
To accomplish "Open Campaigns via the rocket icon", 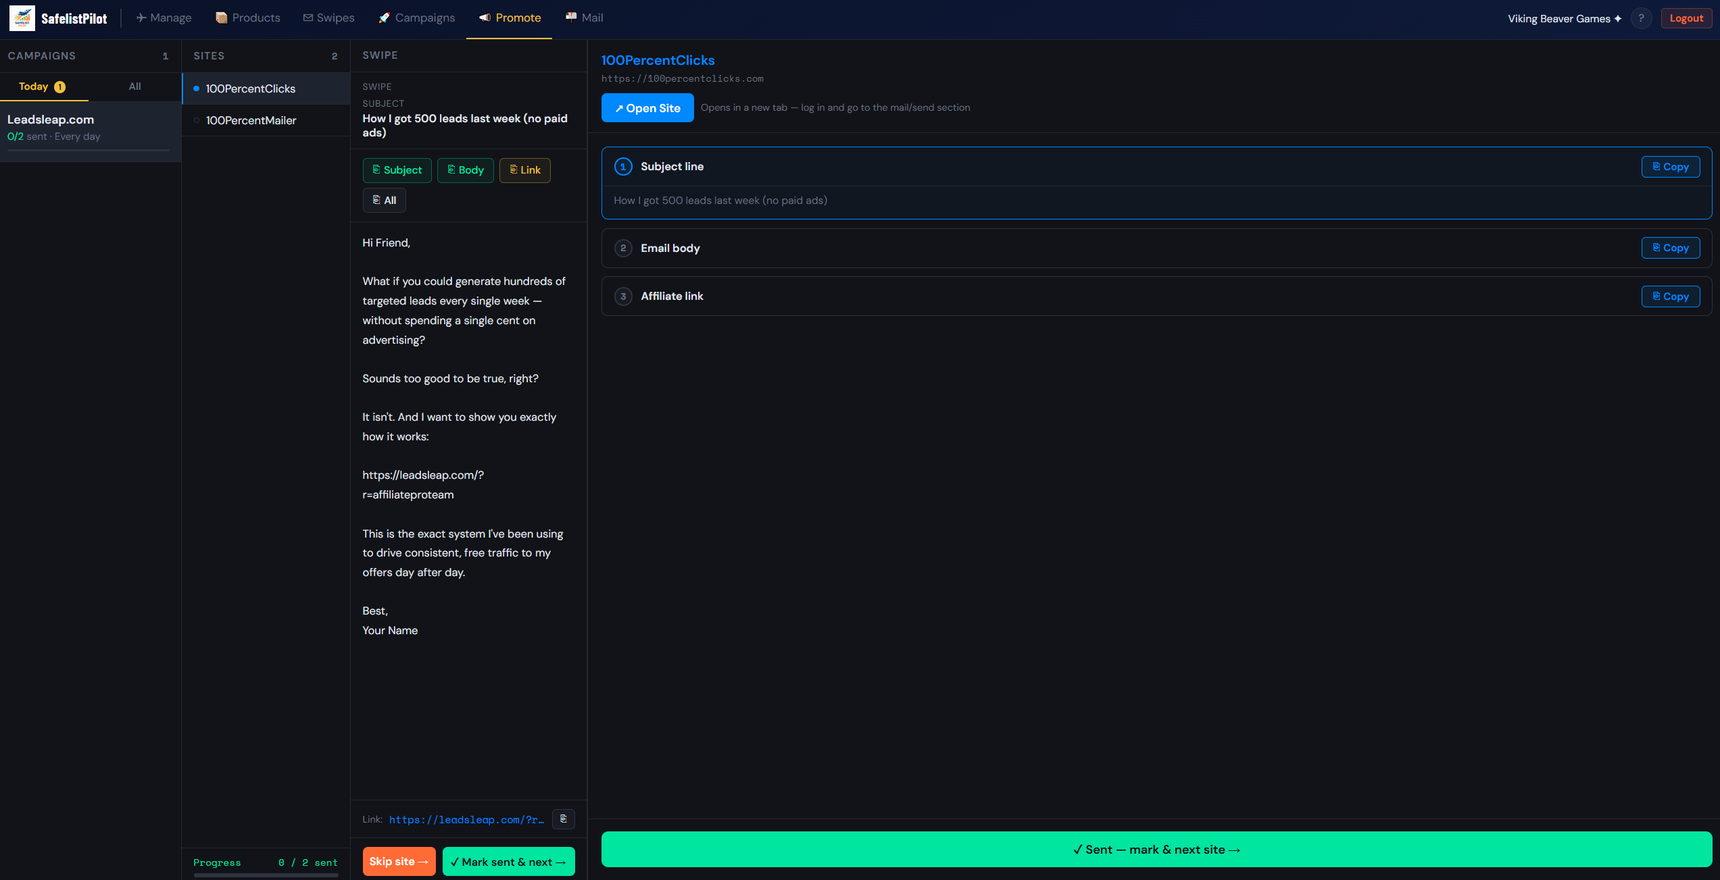I will 384,18.
